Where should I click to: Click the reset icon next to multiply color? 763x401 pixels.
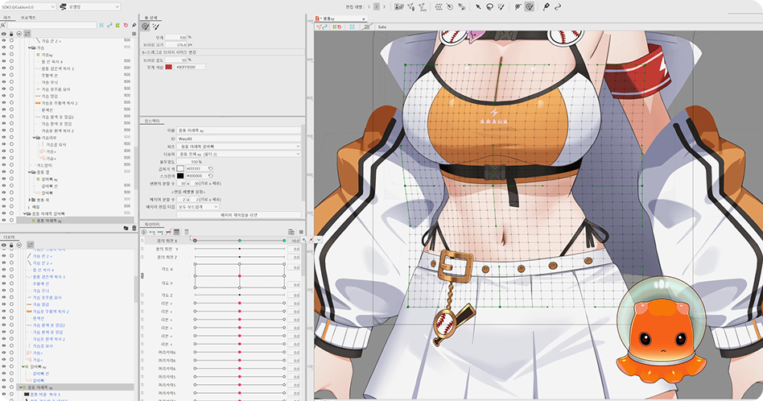click(x=211, y=167)
